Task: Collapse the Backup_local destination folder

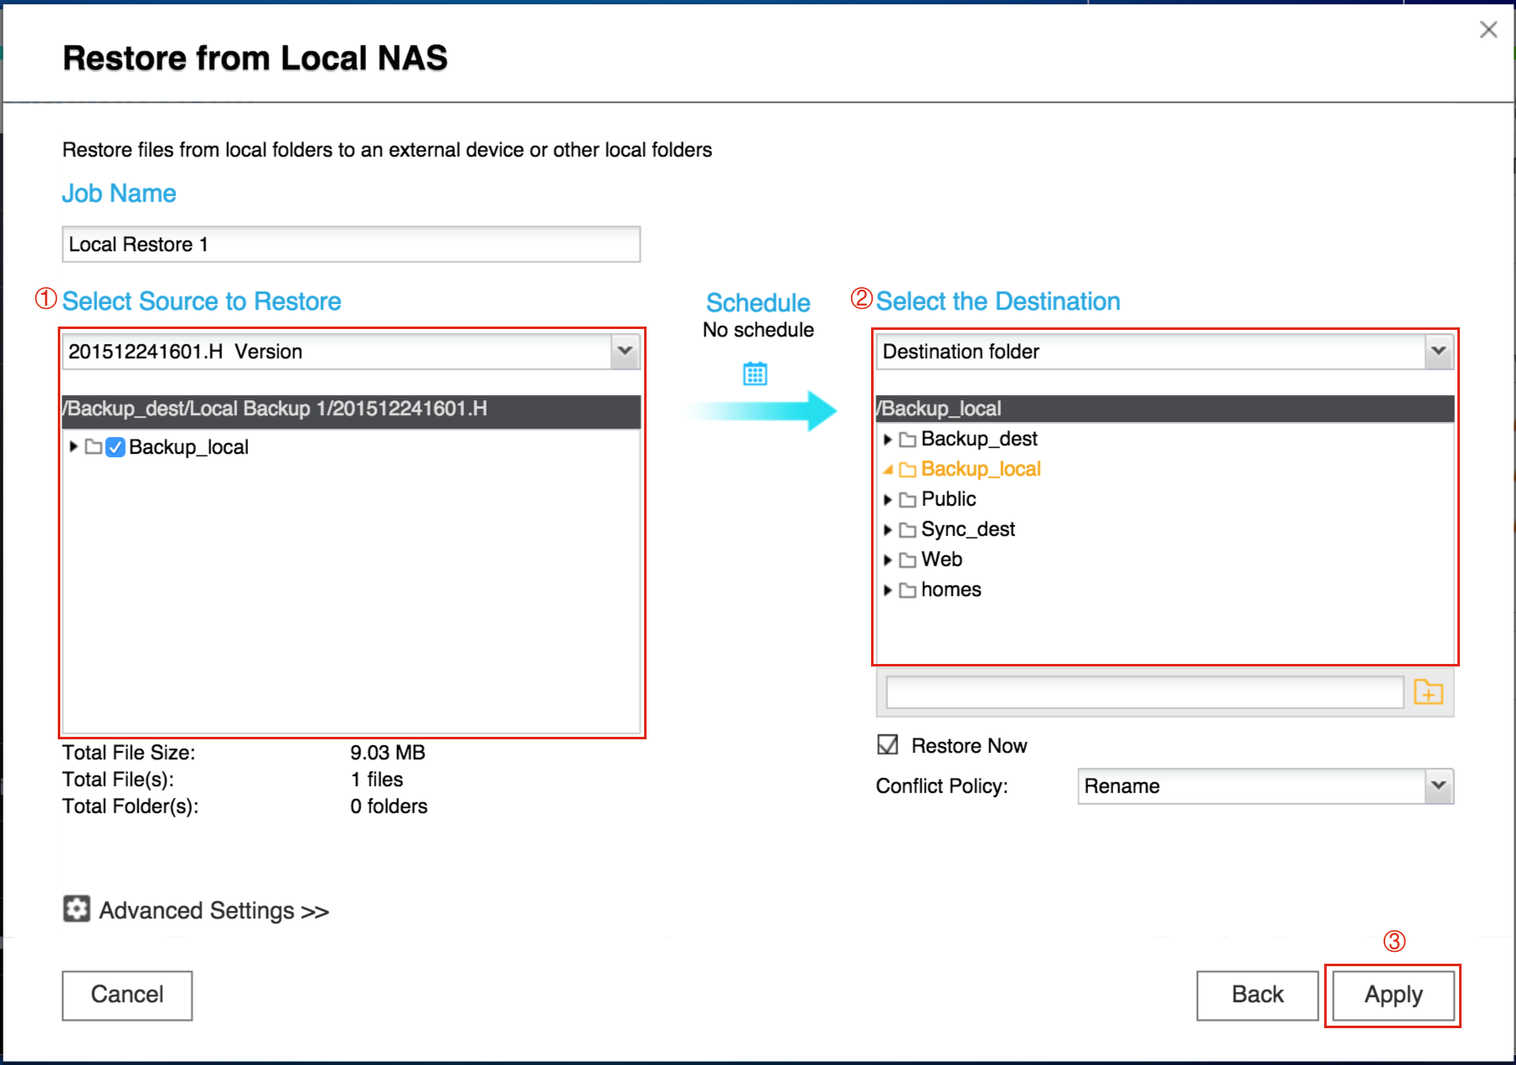Action: click(x=888, y=470)
